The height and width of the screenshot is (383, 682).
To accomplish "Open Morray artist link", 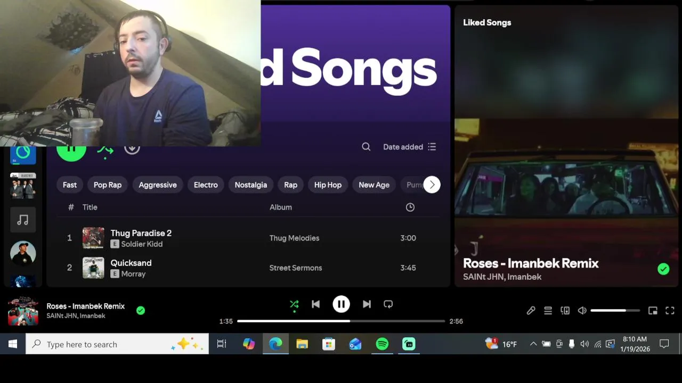I will click(x=133, y=274).
